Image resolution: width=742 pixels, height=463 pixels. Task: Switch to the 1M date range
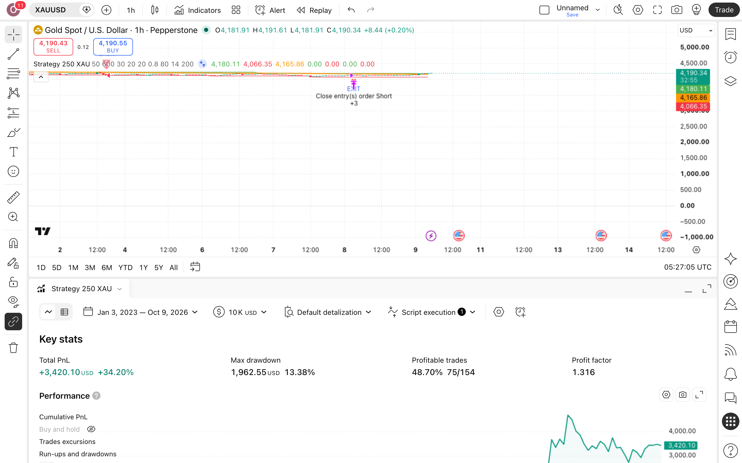click(73, 267)
